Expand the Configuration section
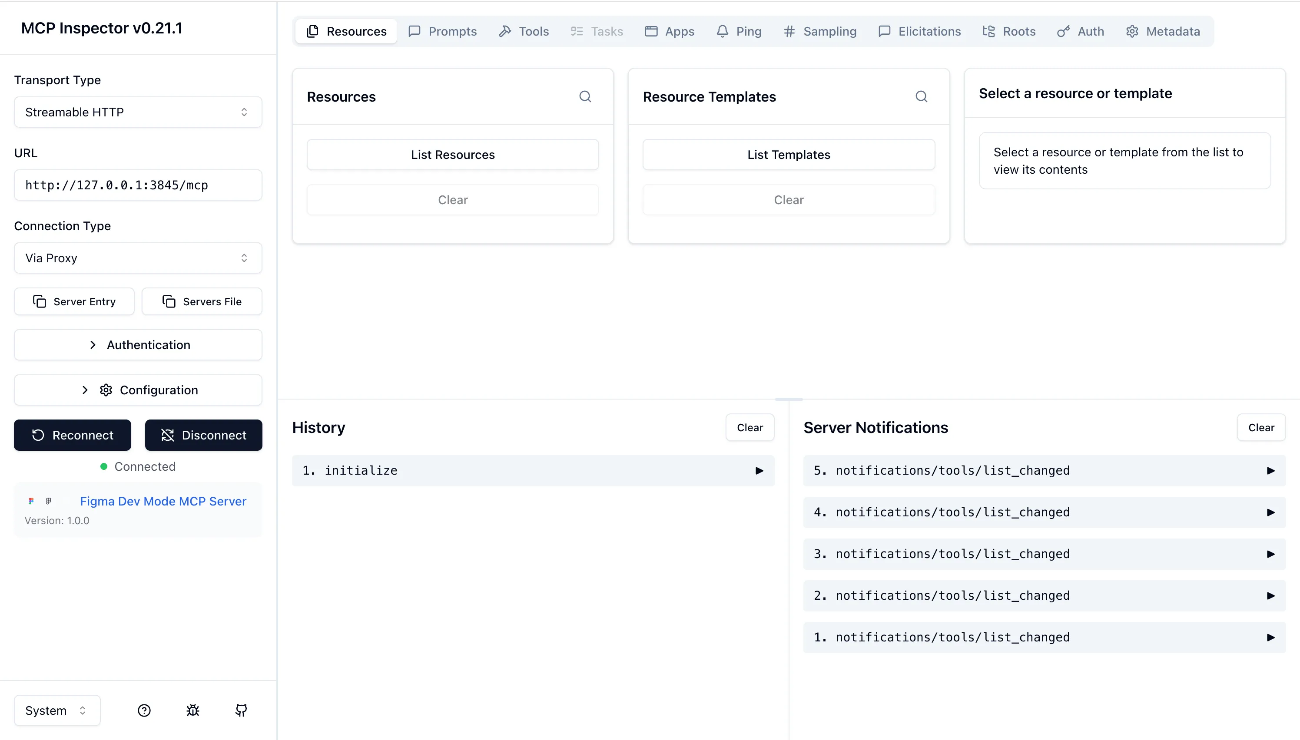This screenshot has width=1300, height=740. pyautogui.click(x=138, y=390)
